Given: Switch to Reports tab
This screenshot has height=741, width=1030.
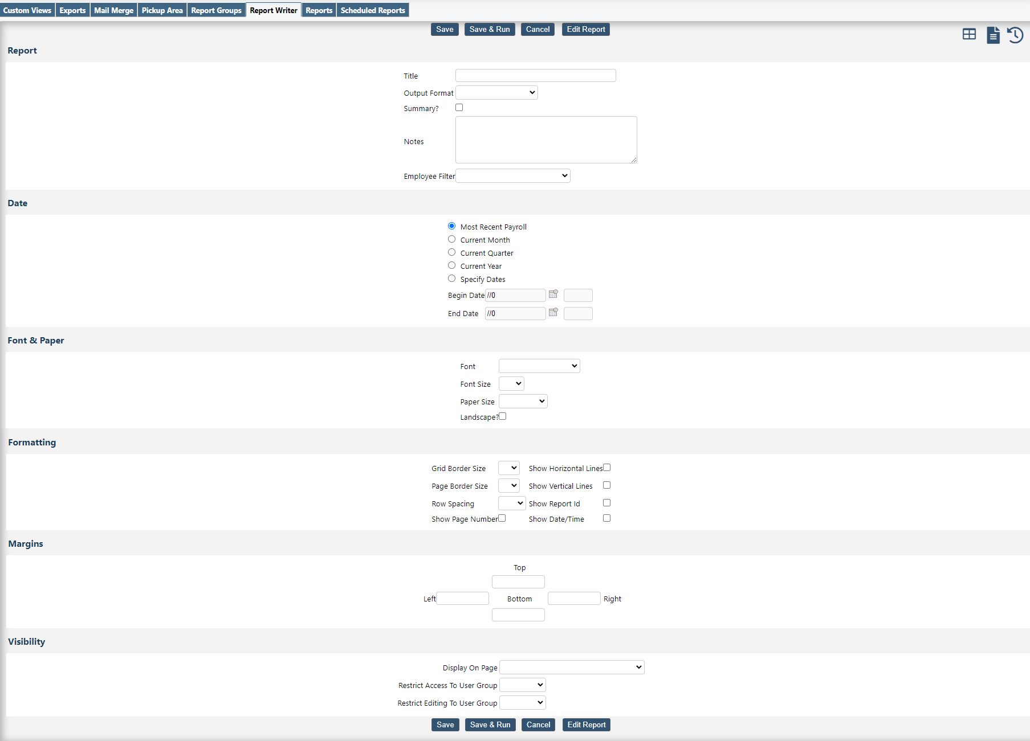Looking at the screenshot, I should pos(319,10).
